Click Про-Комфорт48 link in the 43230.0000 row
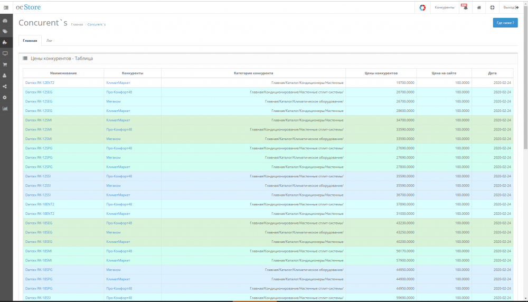Viewport: 528px width, 302px height. 119,223
